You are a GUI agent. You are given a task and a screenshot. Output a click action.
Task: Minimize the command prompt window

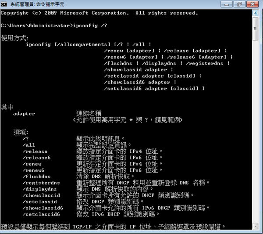tap(227, 4)
